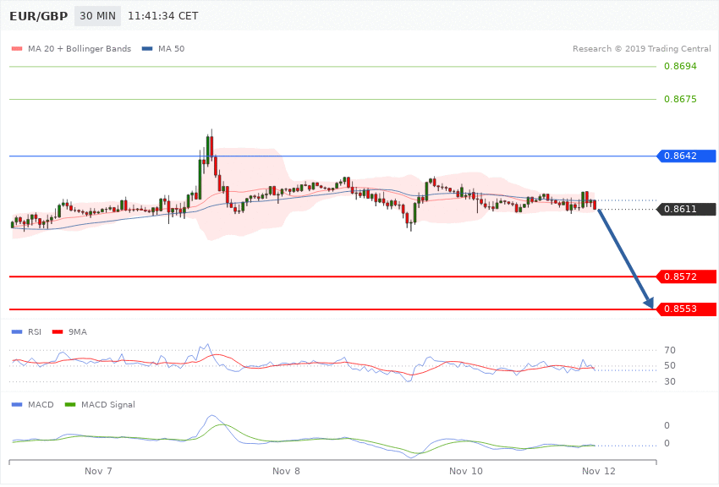The height and width of the screenshot is (487, 719).
Task: Click the 9MA legend label
Action: click(x=78, y=331)
